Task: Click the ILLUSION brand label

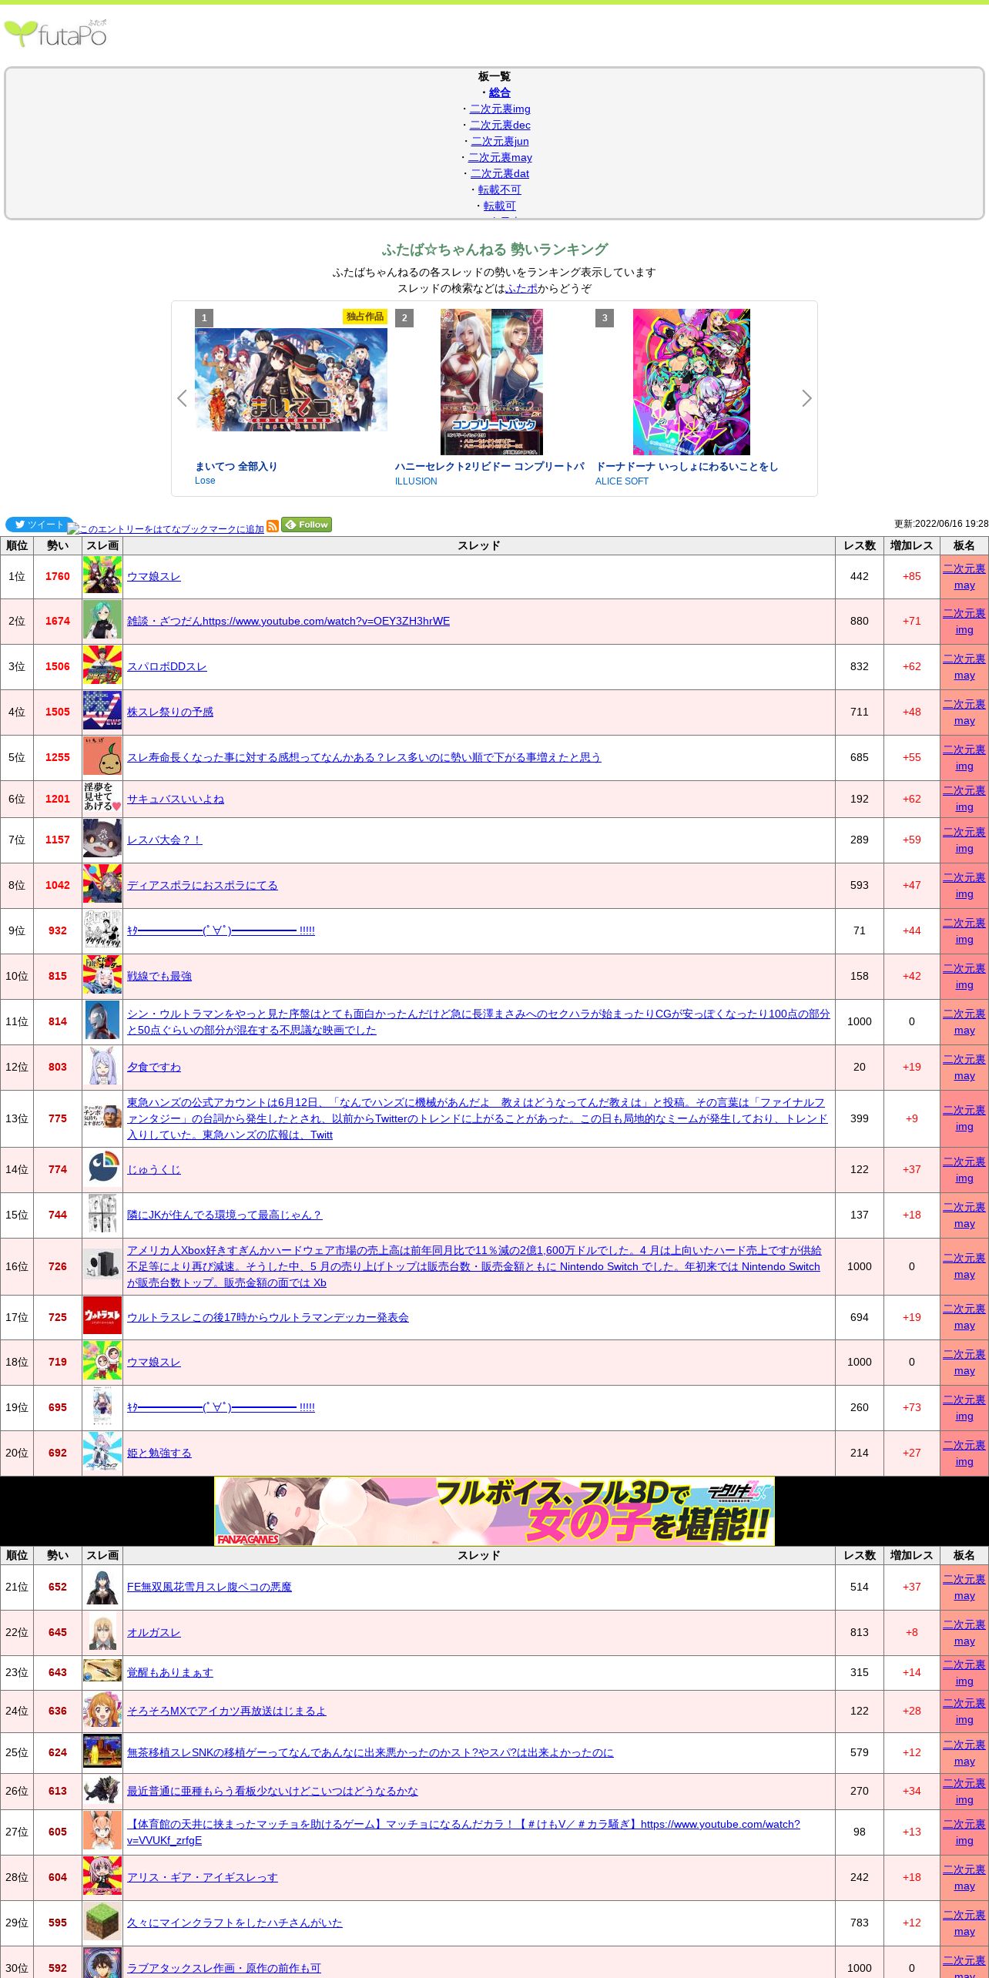Action: pos(416,481)
